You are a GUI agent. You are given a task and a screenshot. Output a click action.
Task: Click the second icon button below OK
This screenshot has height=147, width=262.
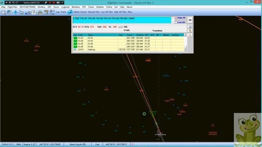pyautogui.click(x=190, y=31)
